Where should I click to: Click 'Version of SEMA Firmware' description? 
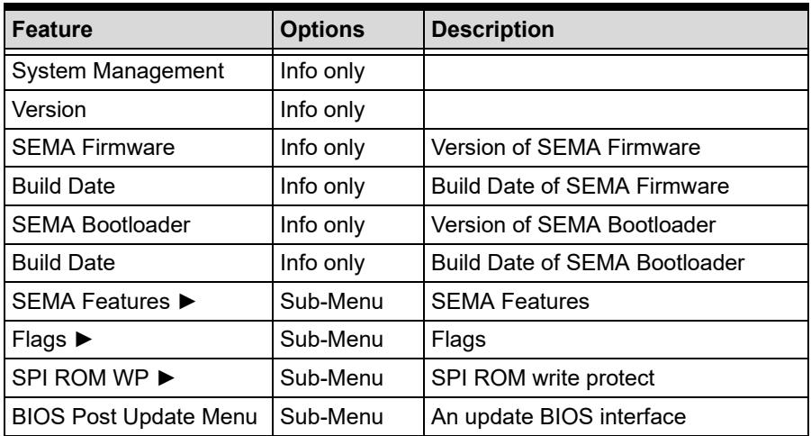pyautogui.click(x=566, y=148)
